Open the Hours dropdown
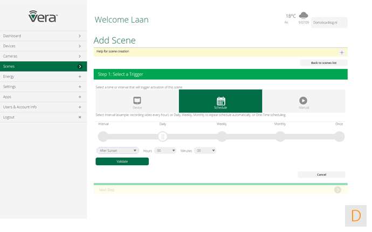The width and height of the screenshot is (372, 232). tap(166, 151)
